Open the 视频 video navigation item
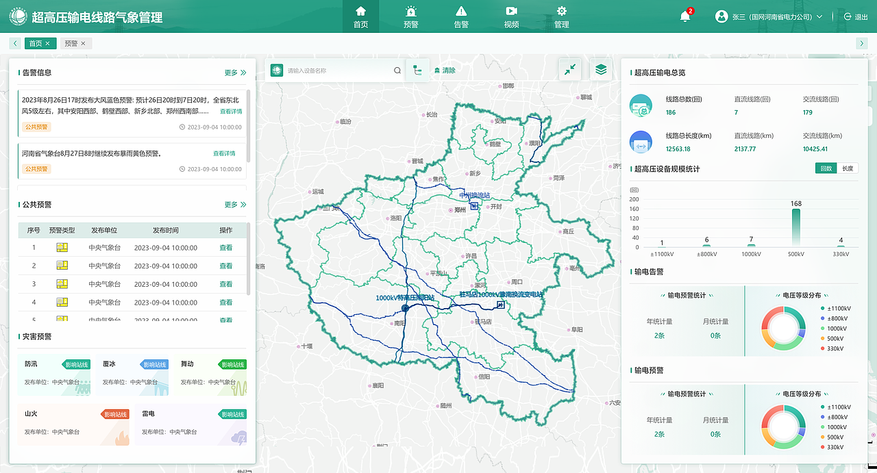 [511, 16]
